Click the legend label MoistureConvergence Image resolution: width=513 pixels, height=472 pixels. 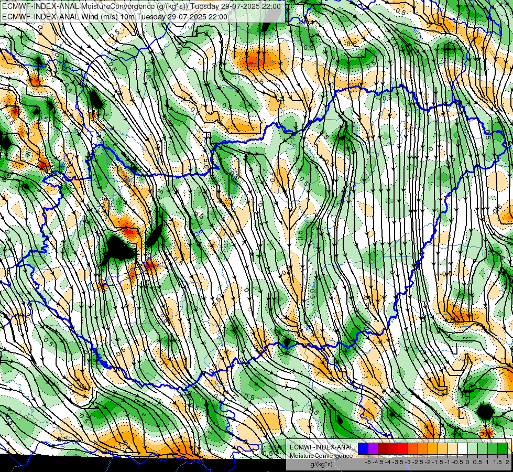(x=321, y=456)
